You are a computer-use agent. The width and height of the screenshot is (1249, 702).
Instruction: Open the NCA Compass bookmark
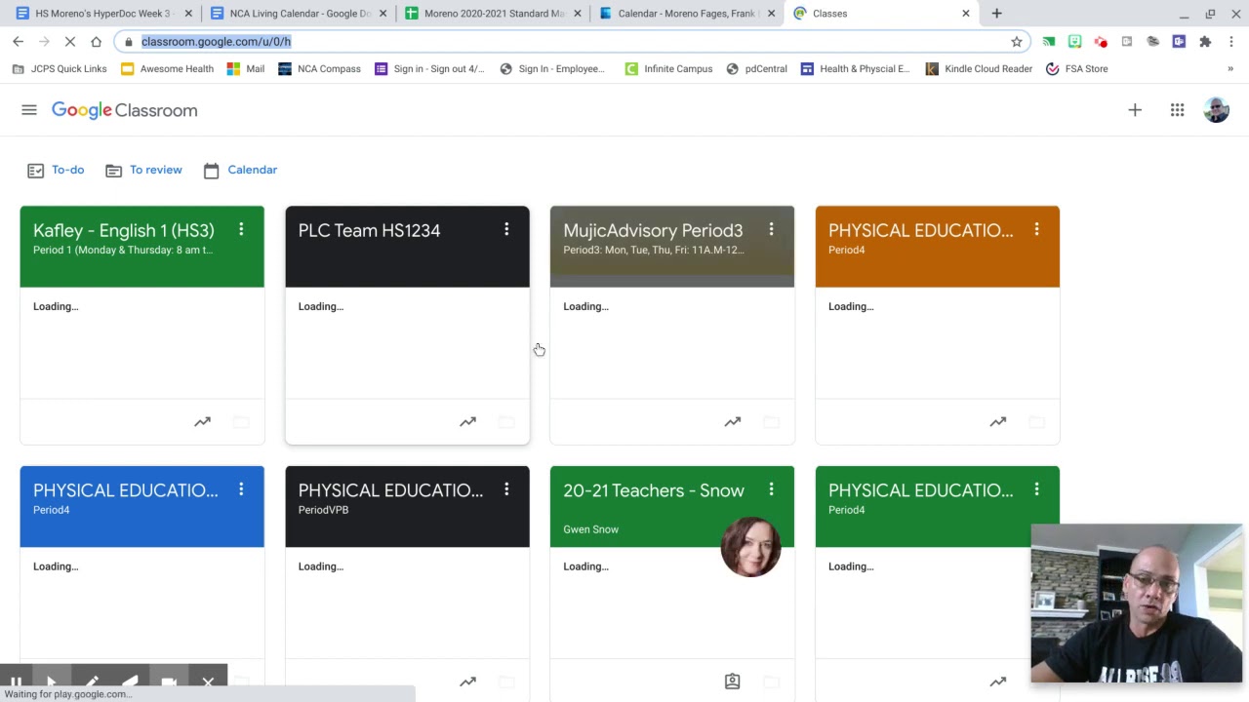[x=319, y=69]
